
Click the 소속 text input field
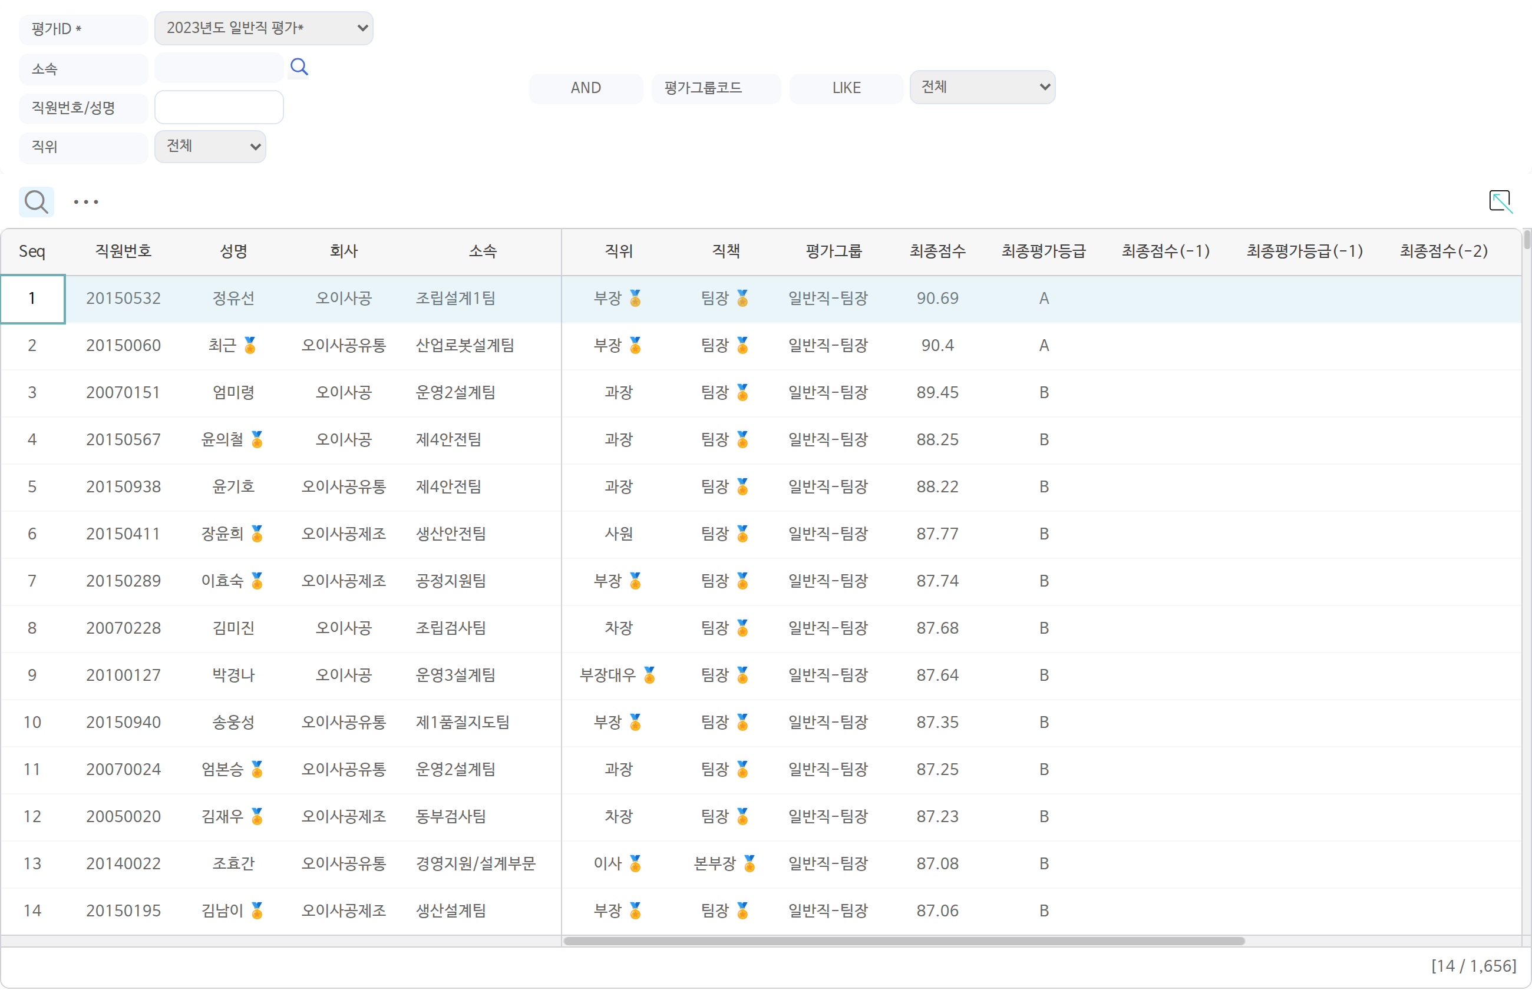pyautogui.click(x=219, y=68)
